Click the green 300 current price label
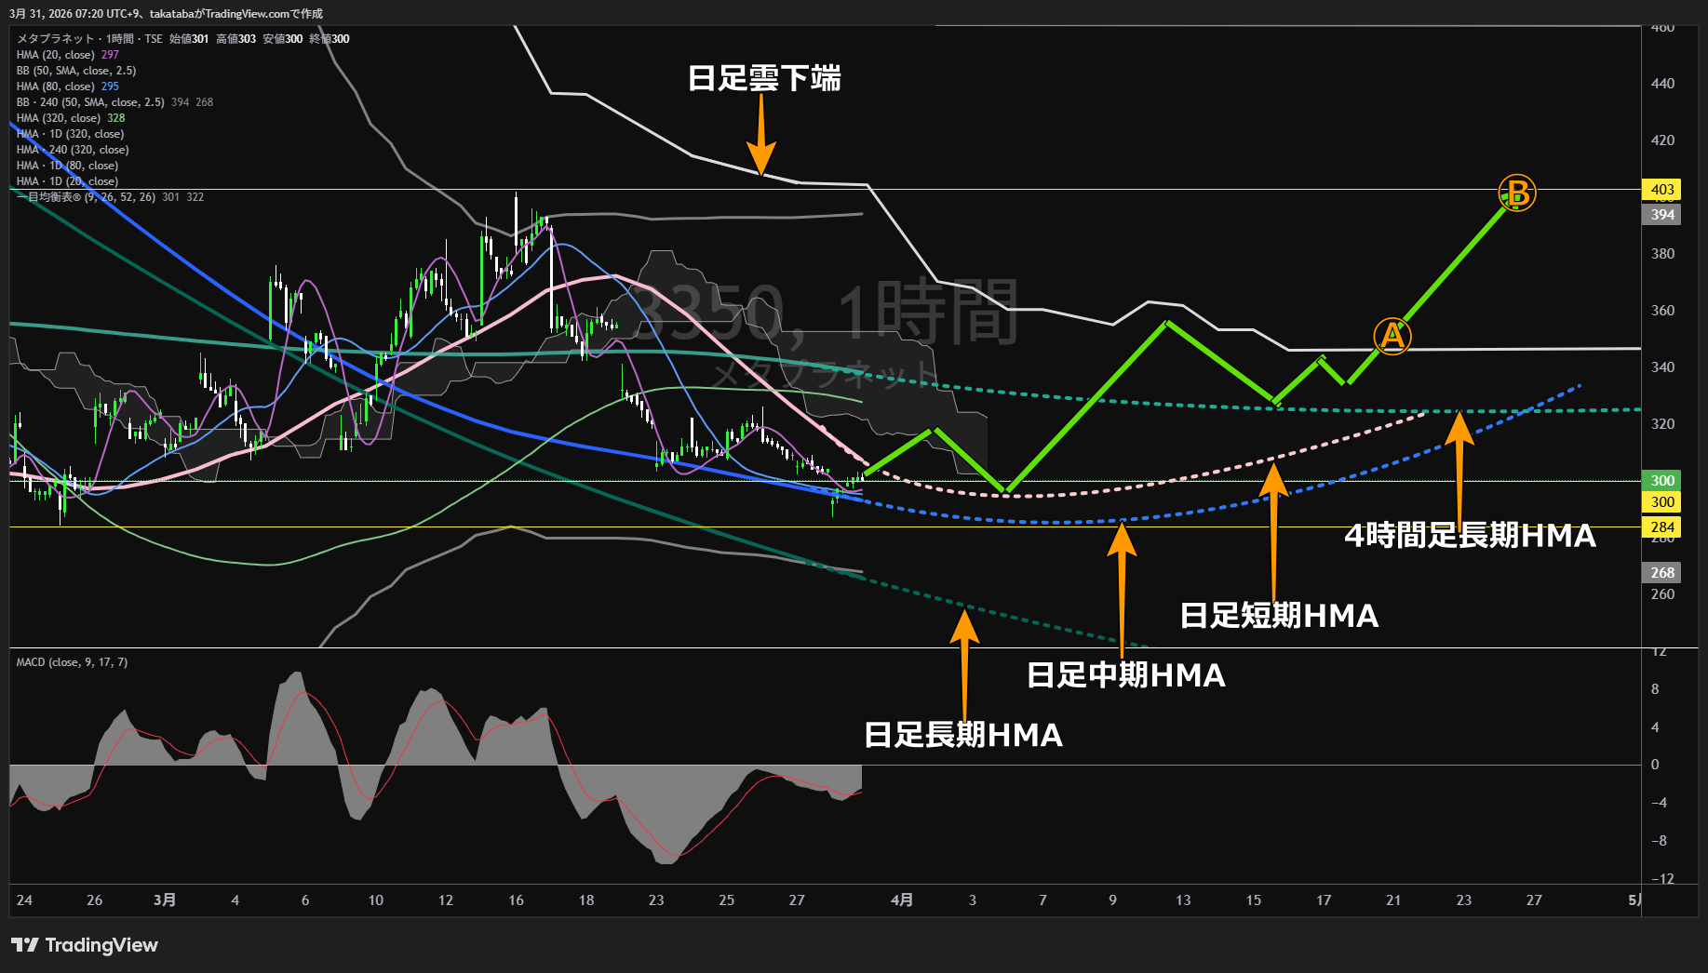 tap(1662, 481)
